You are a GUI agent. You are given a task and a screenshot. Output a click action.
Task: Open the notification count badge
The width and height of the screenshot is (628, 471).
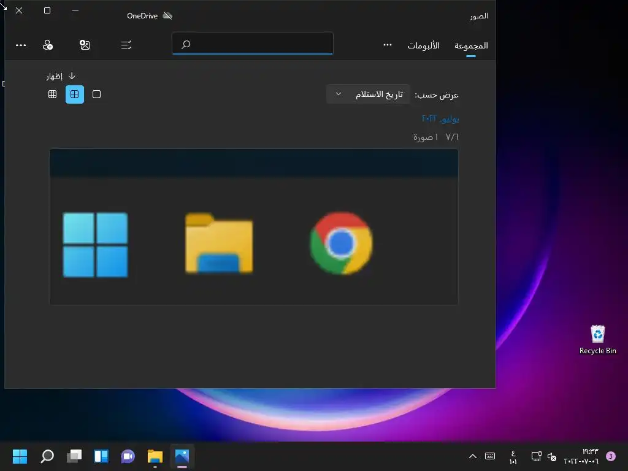click(x=611, y=456)
